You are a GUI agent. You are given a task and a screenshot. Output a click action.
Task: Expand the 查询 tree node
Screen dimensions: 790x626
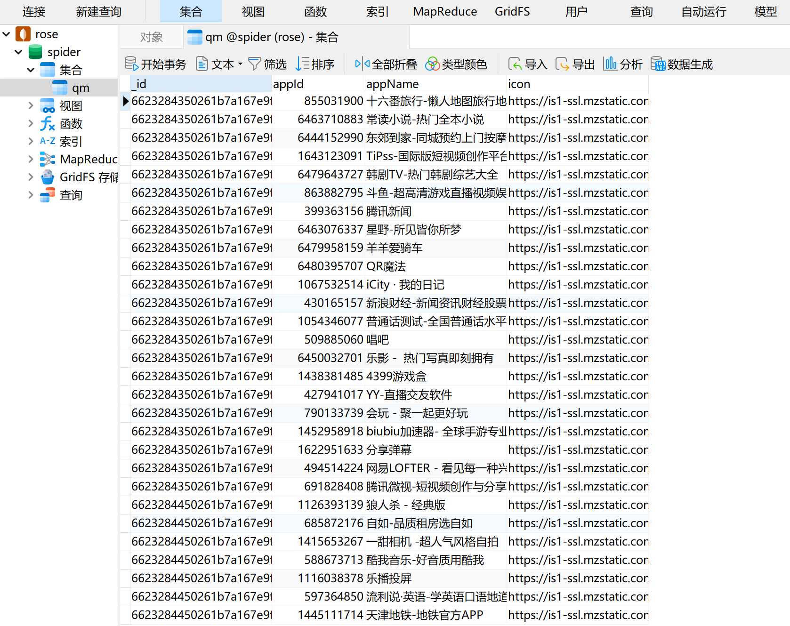31,195
